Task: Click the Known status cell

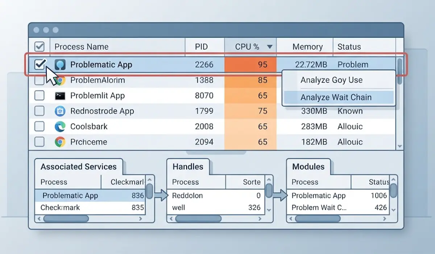Action: click(x=350, y=111)
